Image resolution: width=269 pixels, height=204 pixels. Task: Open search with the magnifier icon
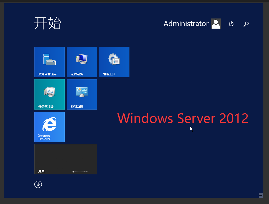[x=246, y=24]
